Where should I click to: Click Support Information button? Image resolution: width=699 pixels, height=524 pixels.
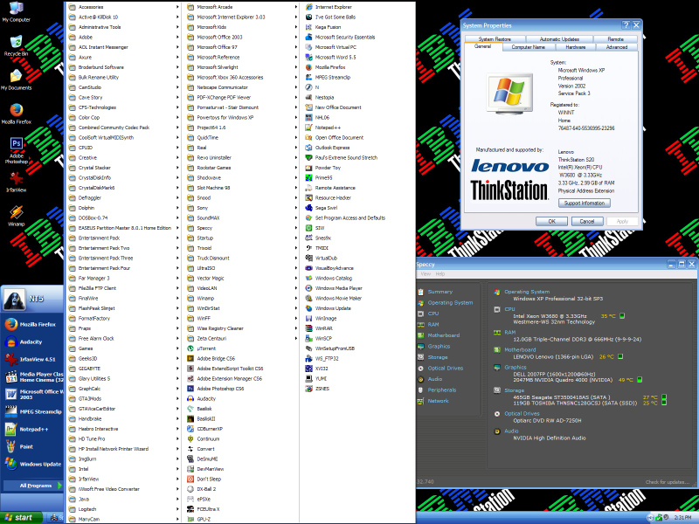(585, 203)
